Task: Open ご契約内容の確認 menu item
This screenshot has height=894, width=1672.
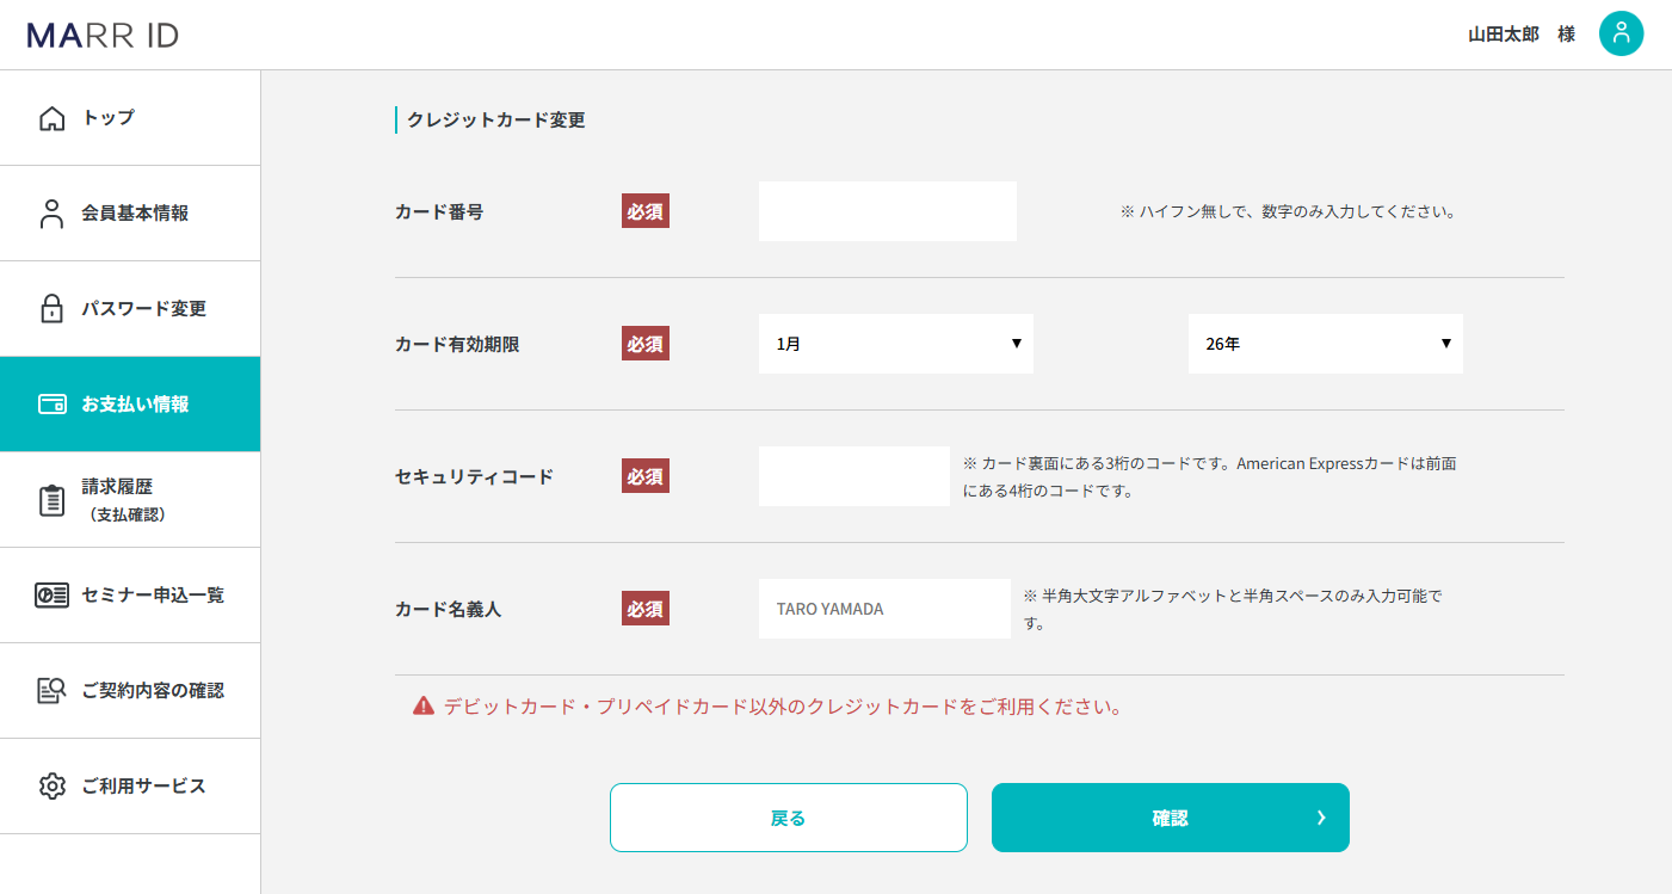Action: 130,690
